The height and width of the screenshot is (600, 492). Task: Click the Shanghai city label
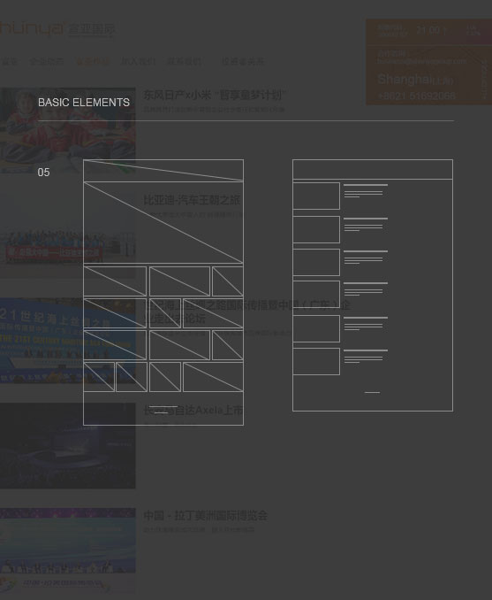(415, 80)
